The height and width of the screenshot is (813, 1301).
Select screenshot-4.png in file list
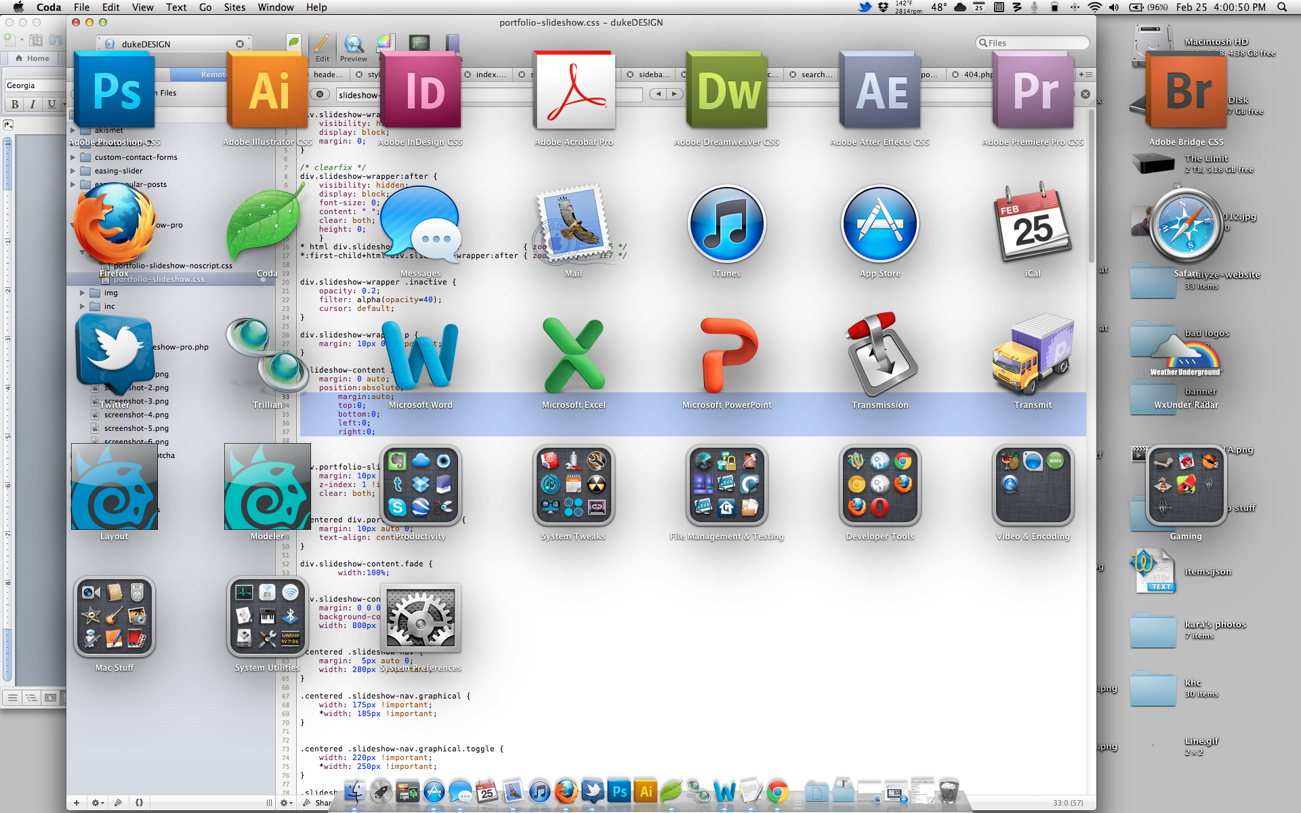tap(136, 415)
